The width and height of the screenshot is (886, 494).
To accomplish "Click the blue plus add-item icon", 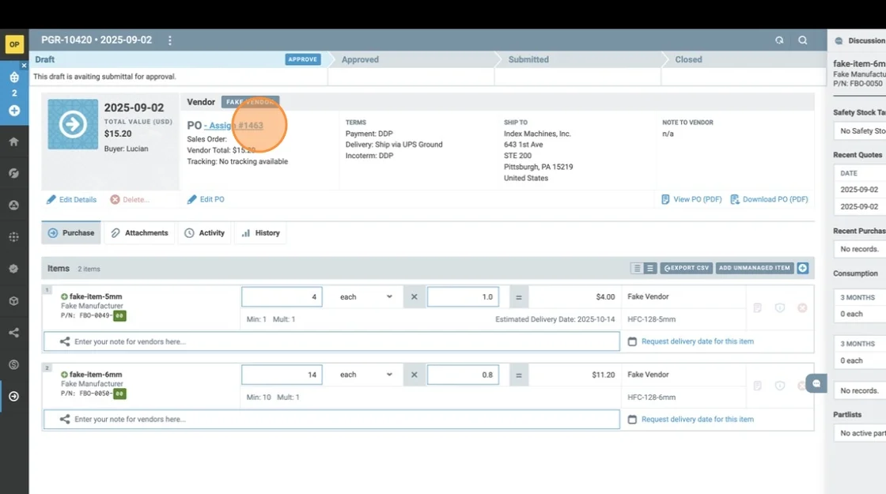I will click(x=803, y=268).
